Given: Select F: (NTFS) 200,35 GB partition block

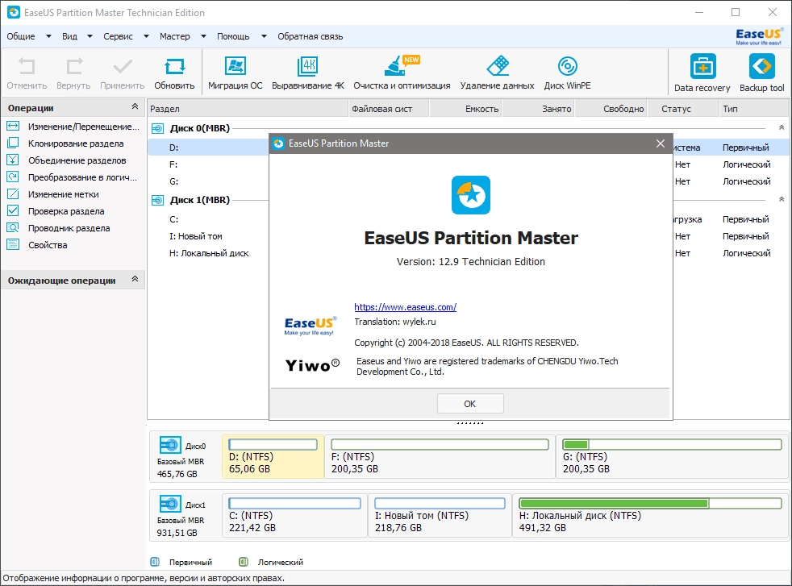Looking at the screenshot, I should [x=440, y=457].
